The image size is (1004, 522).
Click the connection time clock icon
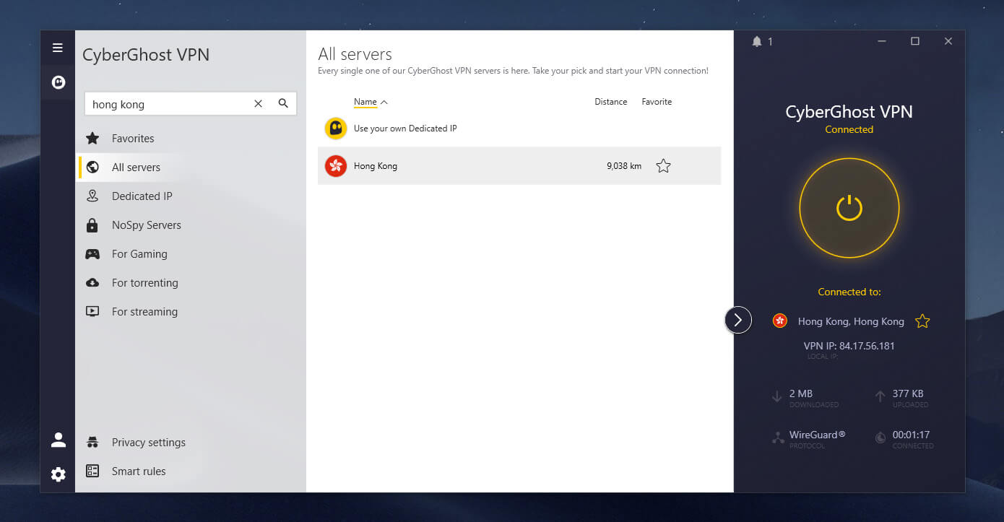click(880, 438)
